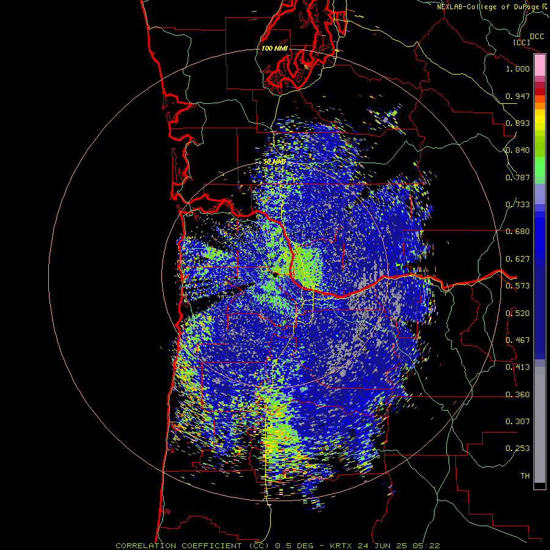Click the 0.520 legend value
The height and width of the screenshot is (550, 550).
(518, 313)
